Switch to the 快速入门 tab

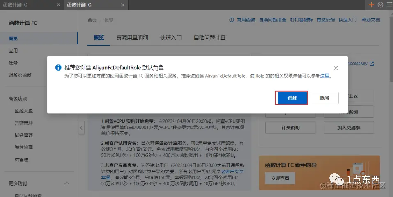pos(171,38)
